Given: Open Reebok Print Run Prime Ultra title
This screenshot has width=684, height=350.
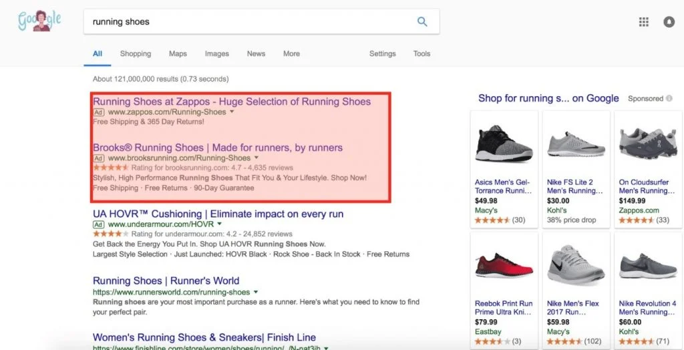Looking at the screenshot, I should click(x=504, y=308).
